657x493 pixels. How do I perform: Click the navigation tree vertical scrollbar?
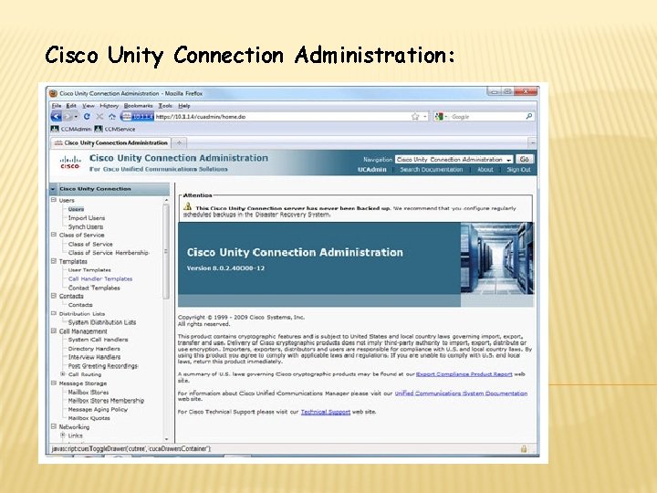tap(166, 252)
